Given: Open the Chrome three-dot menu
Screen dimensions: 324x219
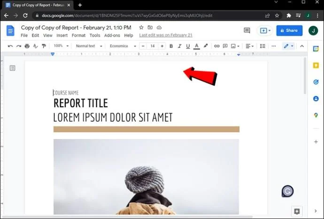Looking at the screenshot, I should [x=317, y=15].
